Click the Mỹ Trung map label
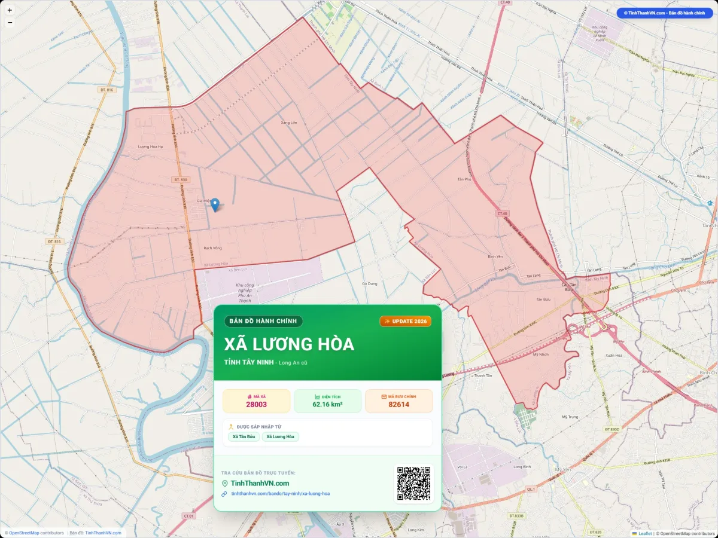 [x=570, y=416]
